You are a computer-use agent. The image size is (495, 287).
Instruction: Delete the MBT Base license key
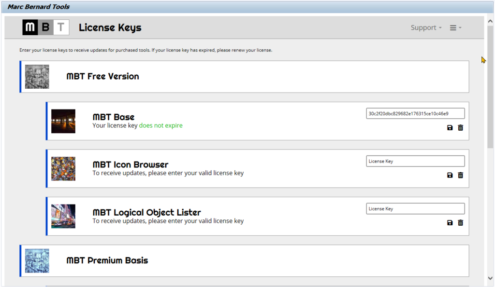coord(461,128)
